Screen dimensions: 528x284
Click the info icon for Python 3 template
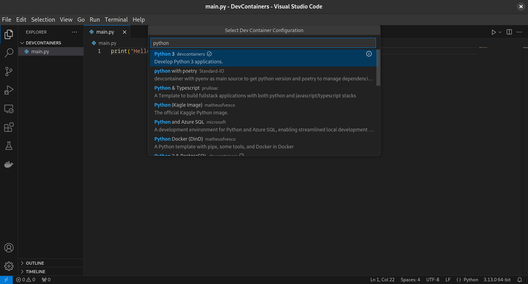pyautogui.click(x=369, y=54)
